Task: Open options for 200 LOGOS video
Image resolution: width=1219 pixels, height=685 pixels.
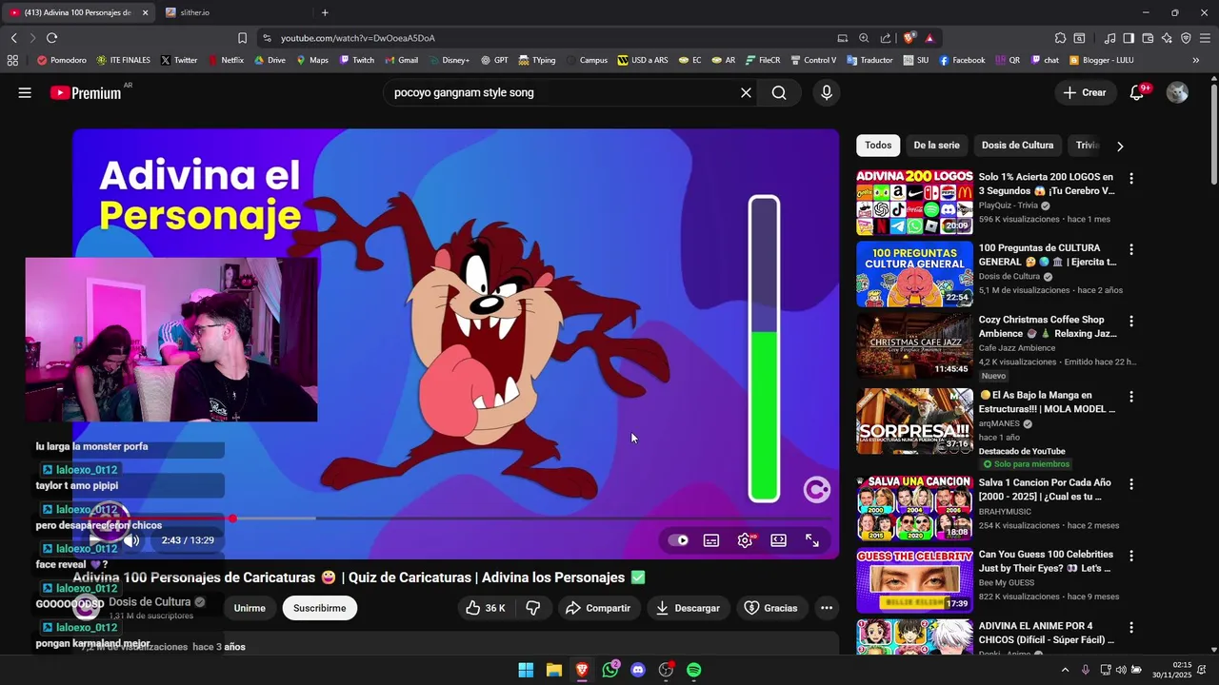Action: (x=1131, y=178)
